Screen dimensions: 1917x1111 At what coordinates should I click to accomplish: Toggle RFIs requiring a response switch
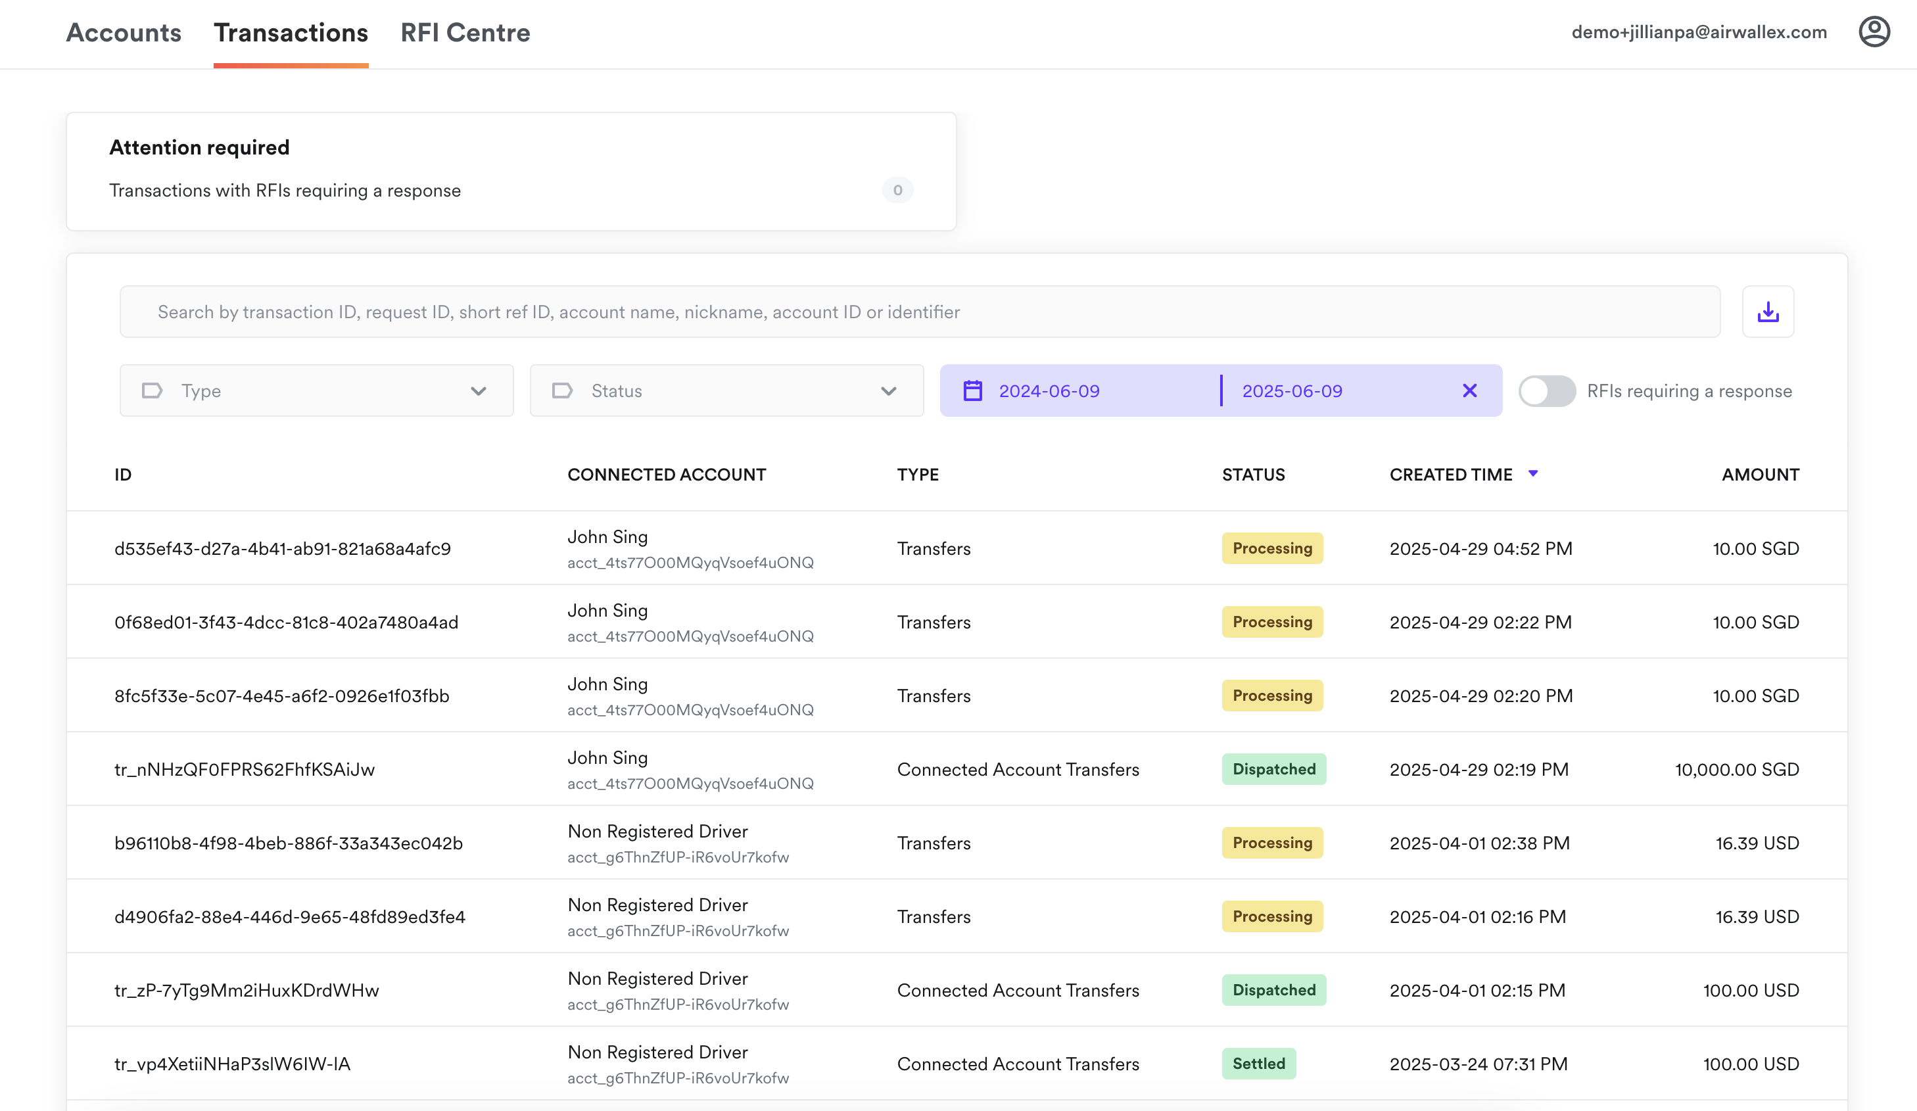click(x=1546, y=391)
